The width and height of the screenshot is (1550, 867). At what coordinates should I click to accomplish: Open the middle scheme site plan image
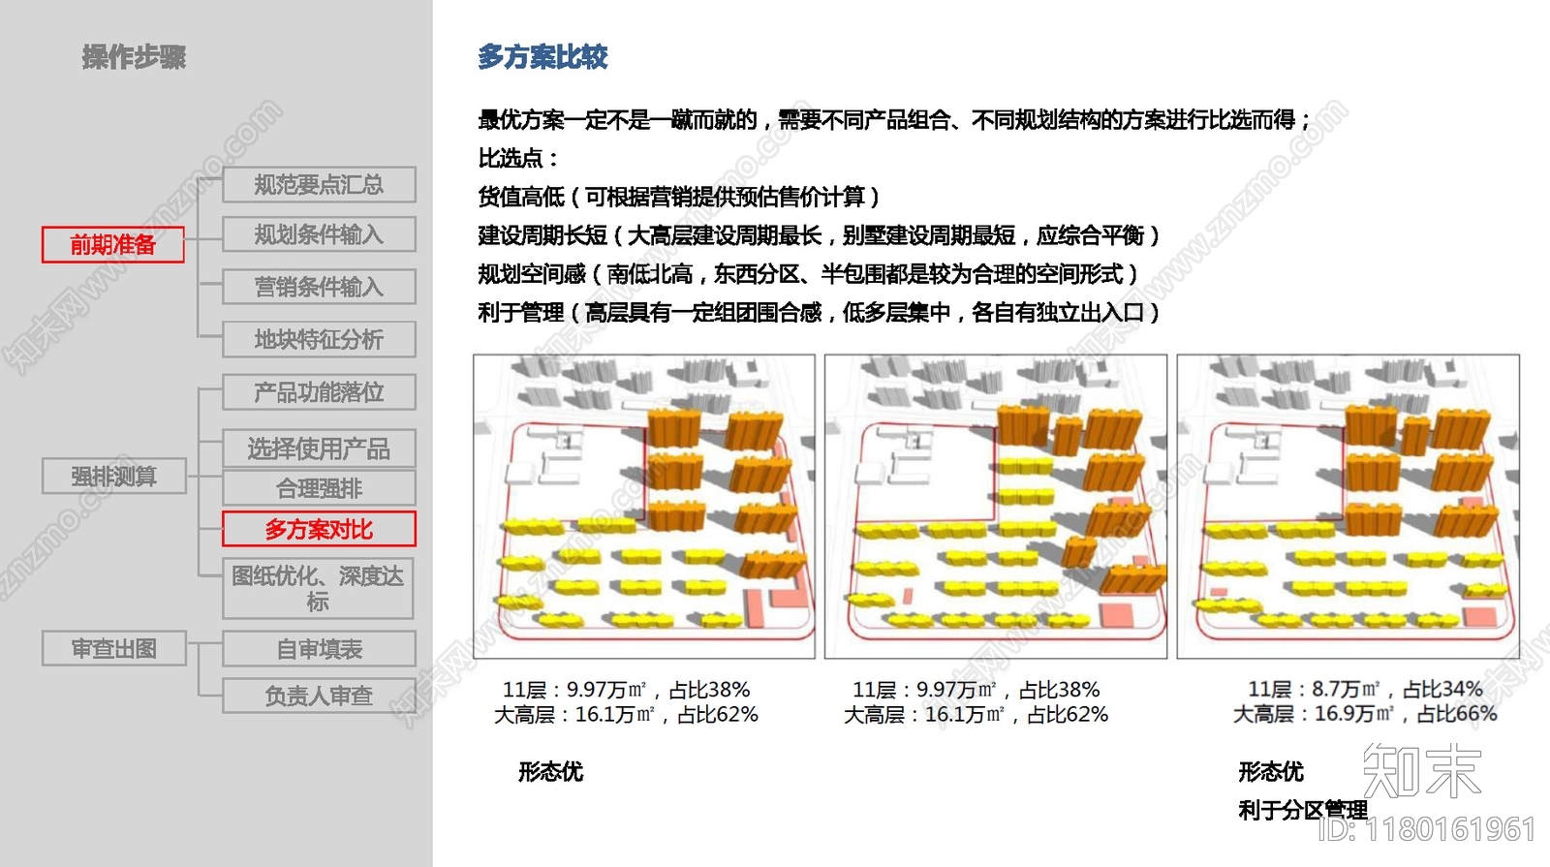tap(996, 507)
